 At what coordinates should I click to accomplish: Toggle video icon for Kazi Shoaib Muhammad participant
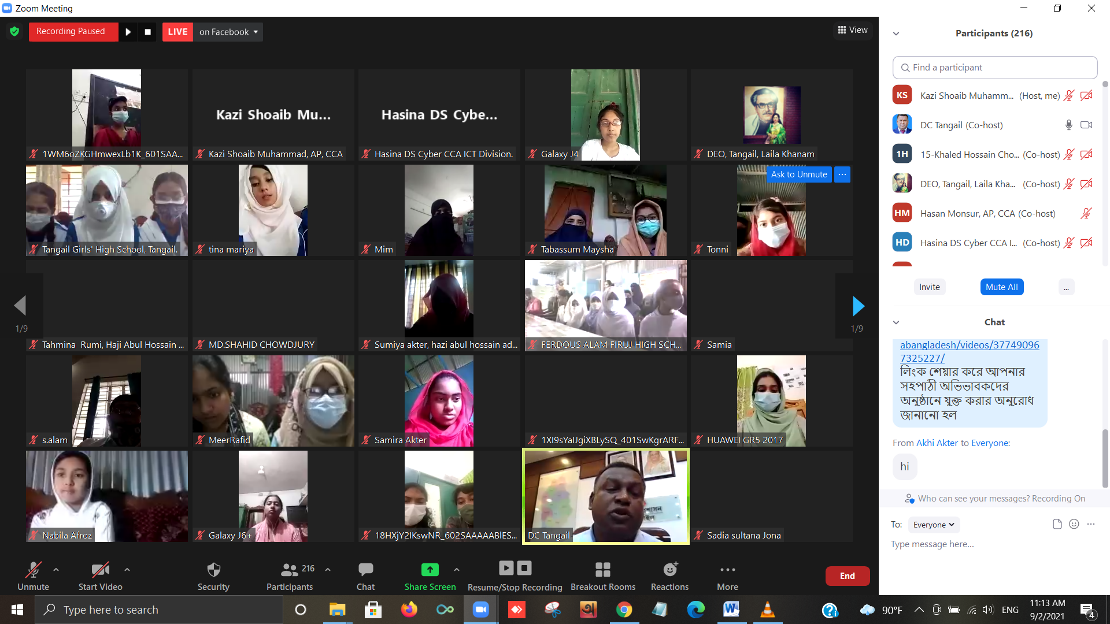point(1087,96)
